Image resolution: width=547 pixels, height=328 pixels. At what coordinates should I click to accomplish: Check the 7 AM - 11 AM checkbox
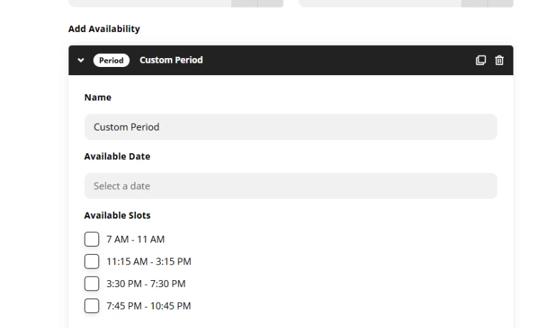click(92, 239)
